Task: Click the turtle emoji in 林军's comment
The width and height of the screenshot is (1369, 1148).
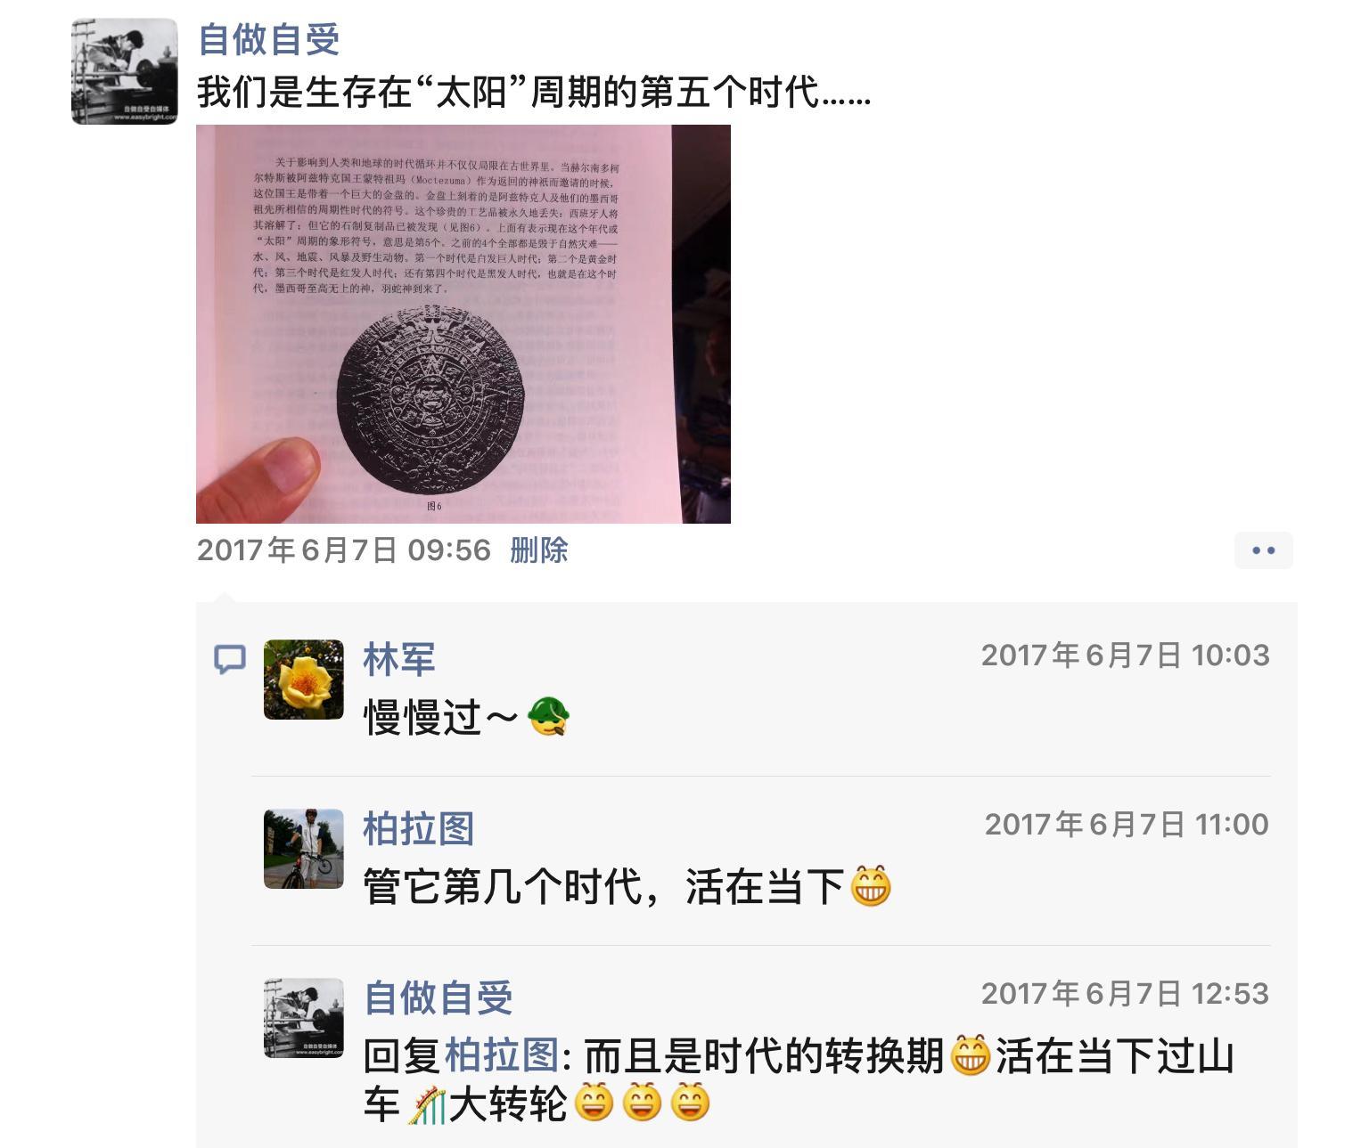Action: 547,717
